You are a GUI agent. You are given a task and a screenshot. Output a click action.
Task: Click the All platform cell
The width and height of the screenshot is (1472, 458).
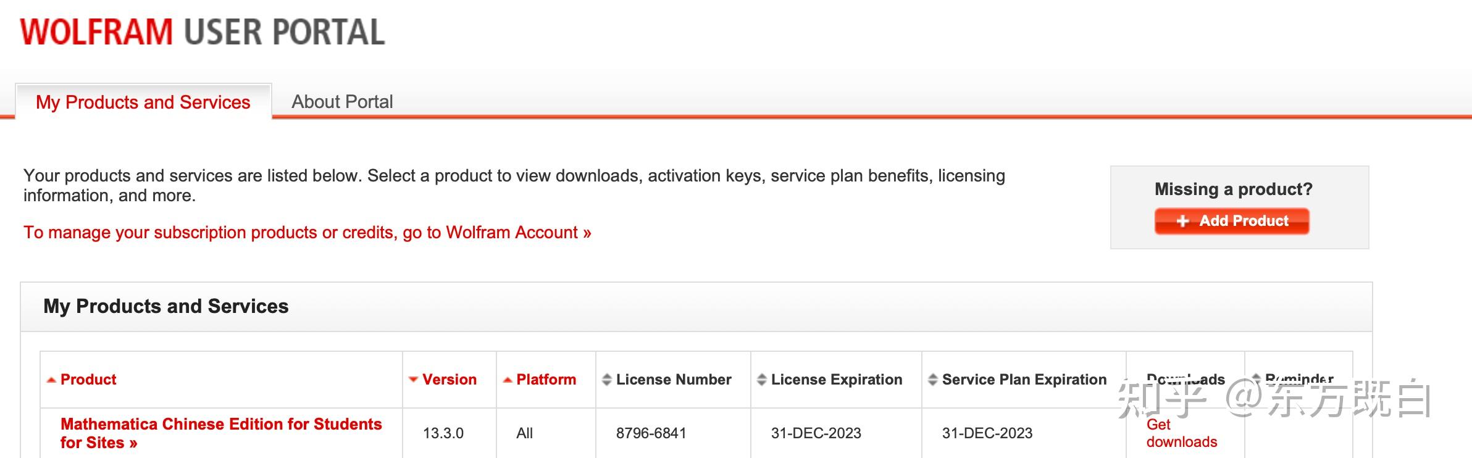point(524,433)
